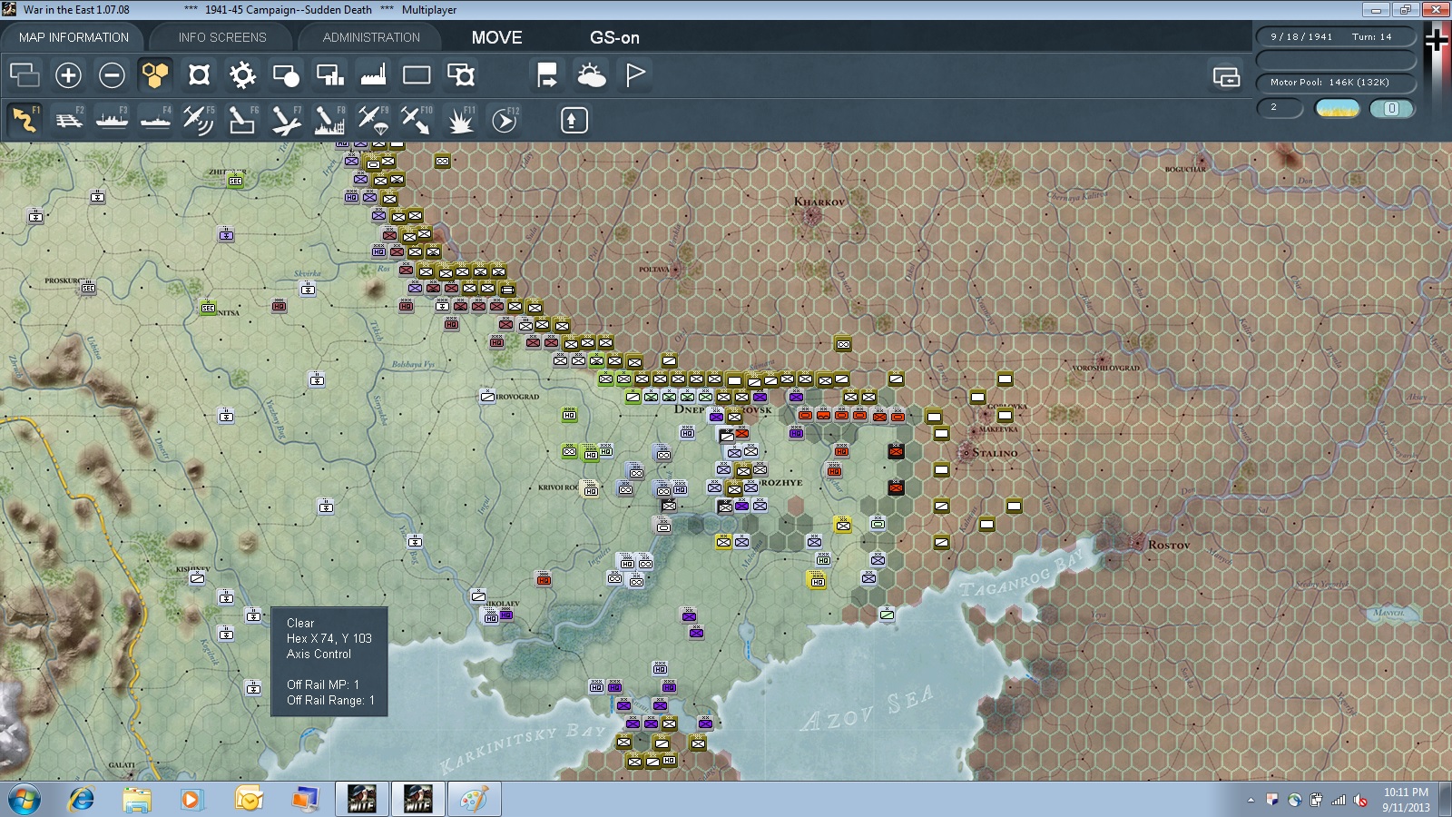Image resolution: width=1452 pixels, height=817 pixels.
Task: Click the Motor Pool display field
Action: tap(1336, 83)
